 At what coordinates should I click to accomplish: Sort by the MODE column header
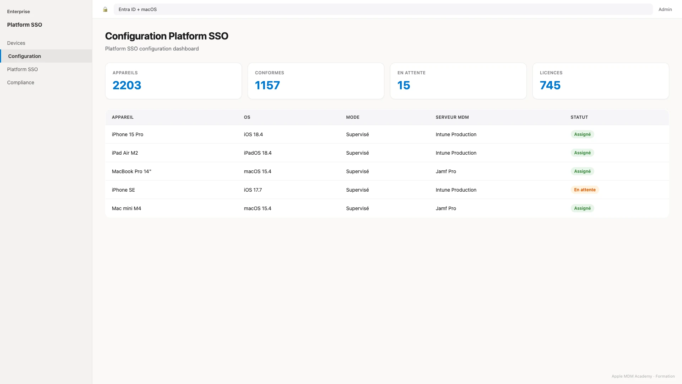(x=353, y=117)
